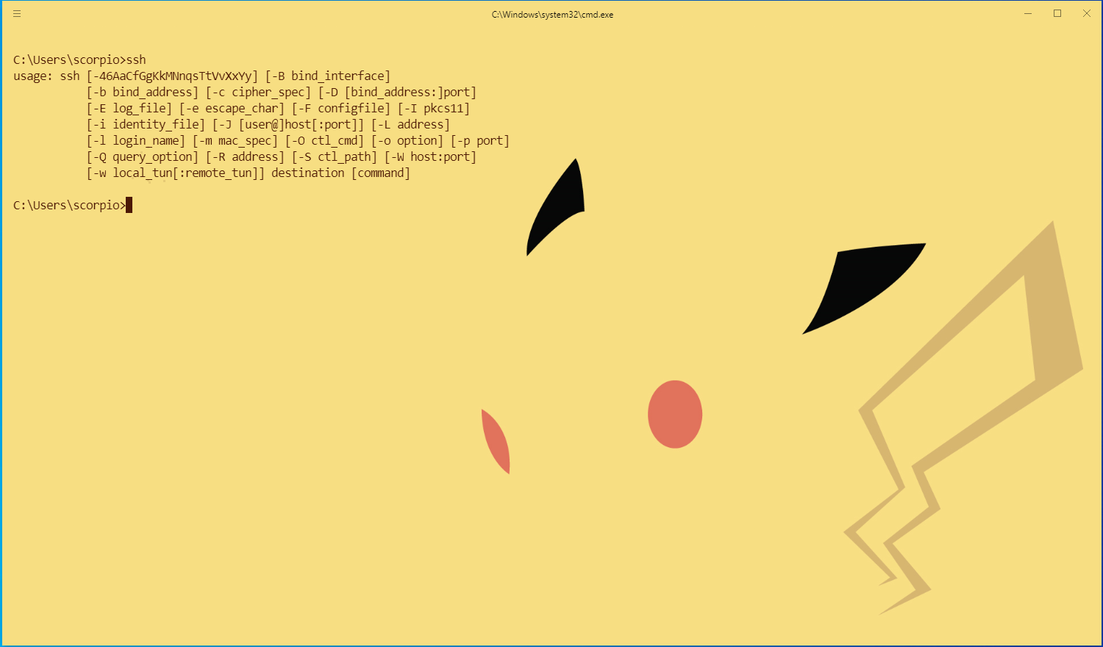Click the 'usage: ssh' text
Image resolution: width=1103 pixels, height=647 pixels.
[x=46, y=76]
